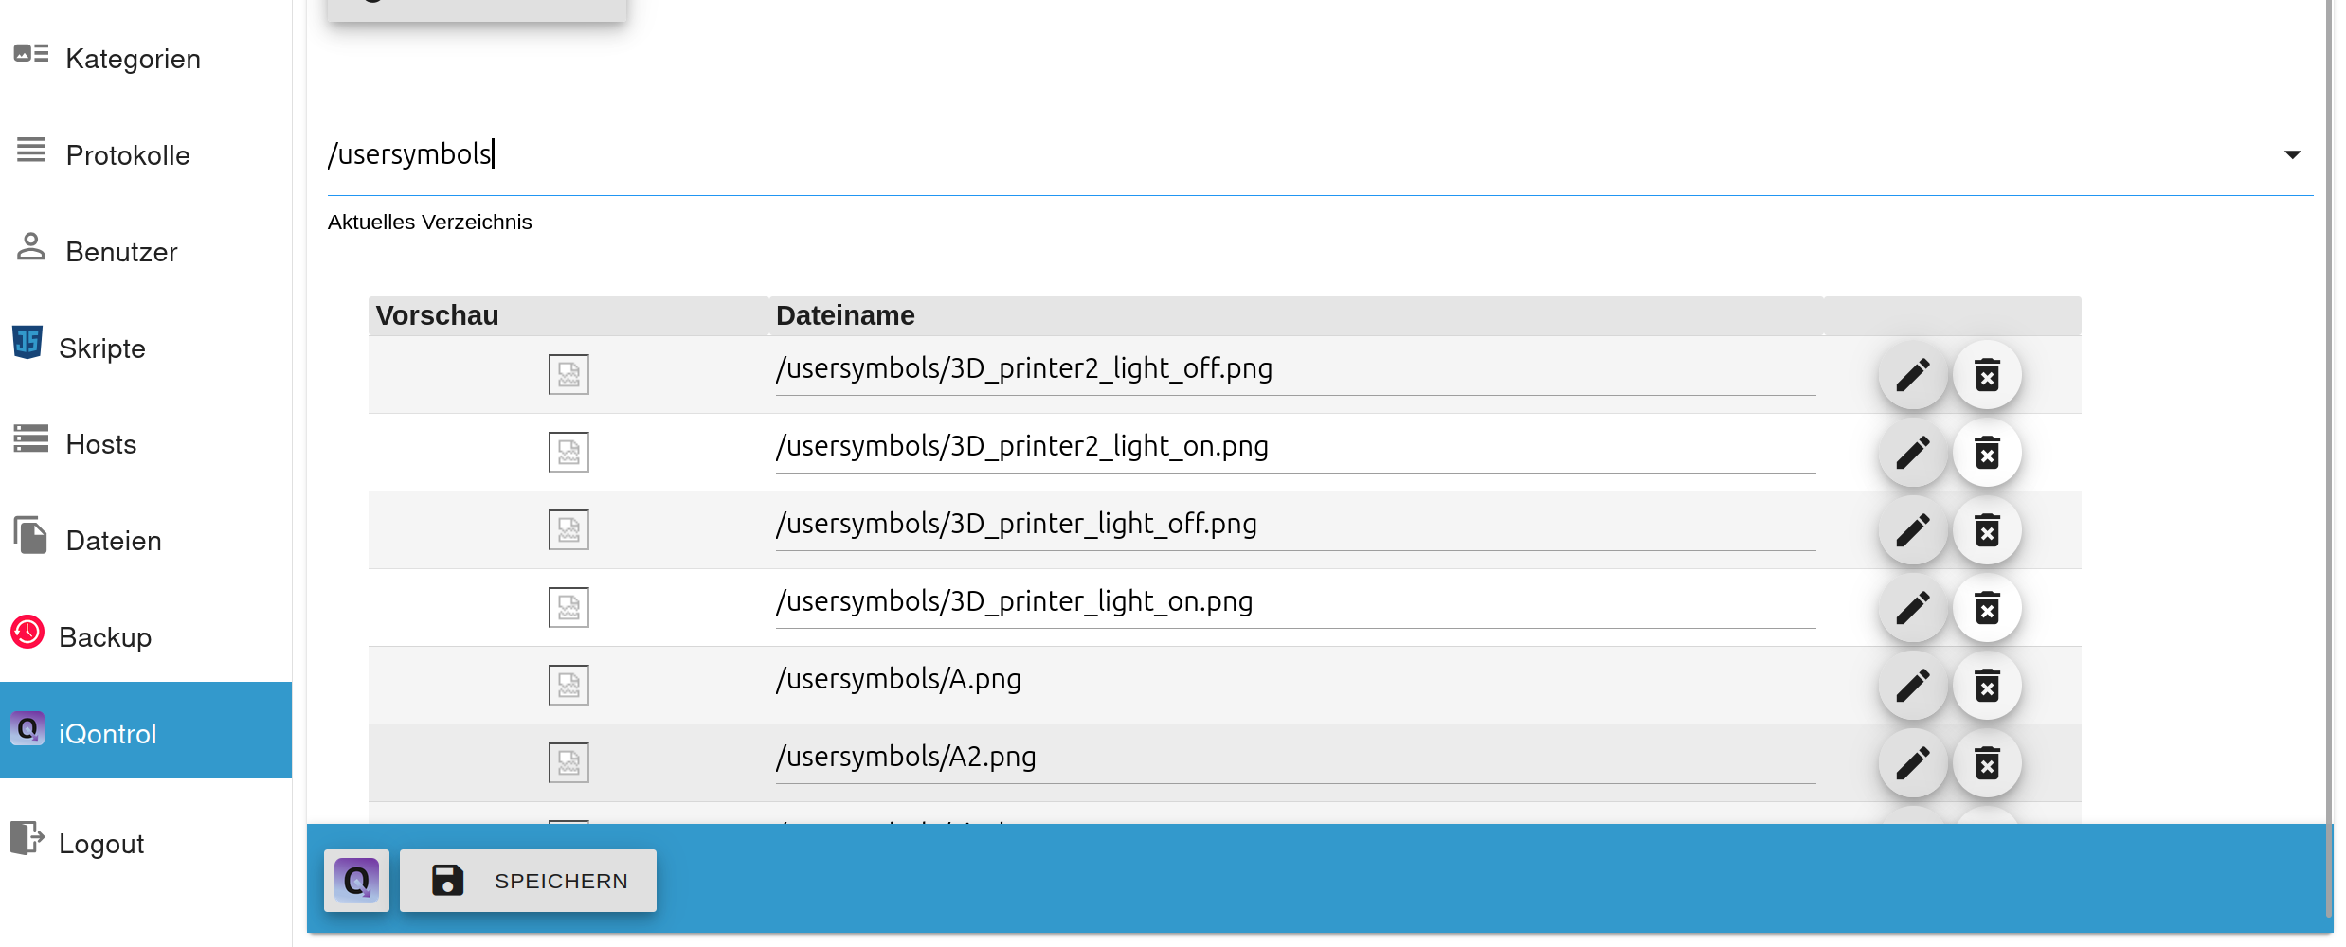The image size is (2346, 947).
Task: Go to Protokolle in the sidebar
Action: (x=128, y=155)
